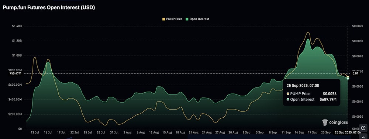The height and width of the screenshot is (139, 369).
Task: Click the $0.0070 right axis label
Action: 358,57
